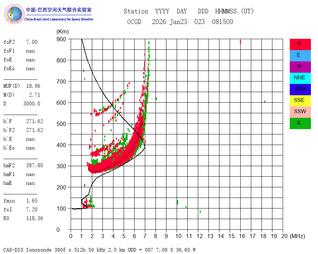Screen dimensions: 318x254
Task: Select the red O legend swatch
Action: tap(300, 44)
